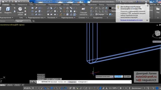Click the Undo arrow in quick access toolbar

click(x=19, y=1)
